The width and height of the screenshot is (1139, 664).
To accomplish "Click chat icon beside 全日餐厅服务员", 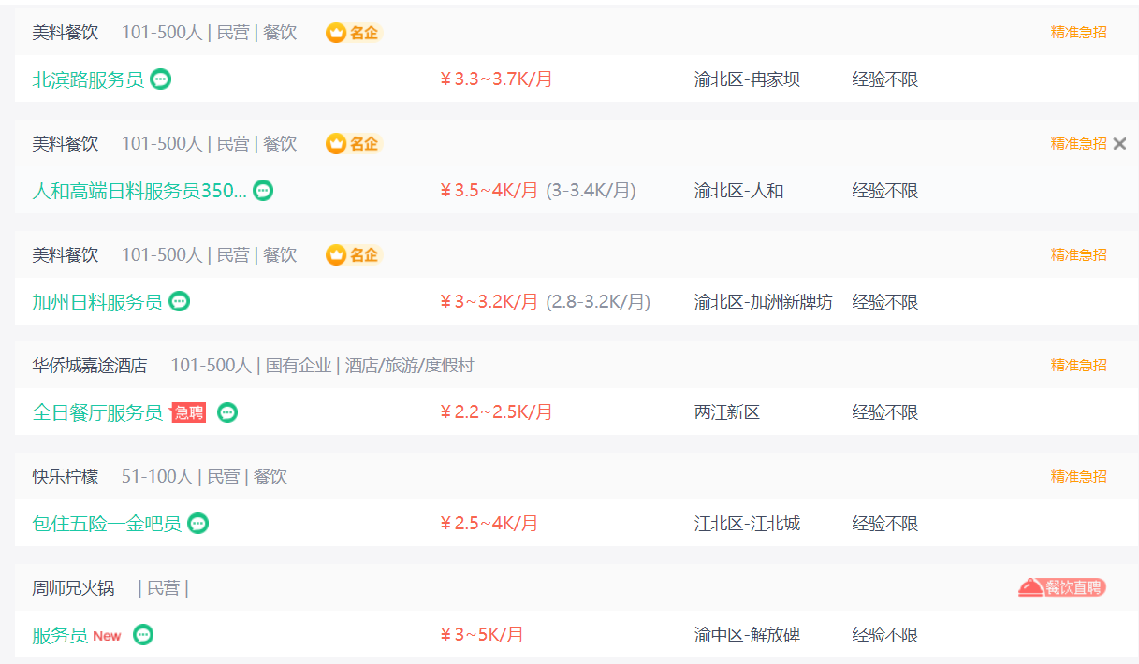I will coord(227,412).
